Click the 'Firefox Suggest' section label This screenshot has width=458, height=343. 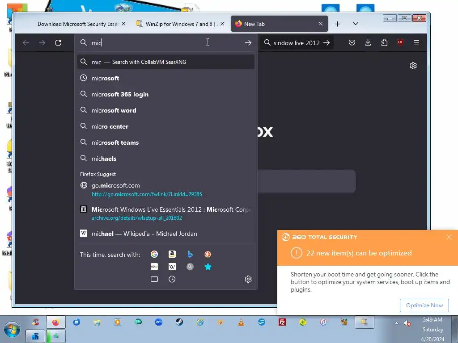tap(98, 174)
